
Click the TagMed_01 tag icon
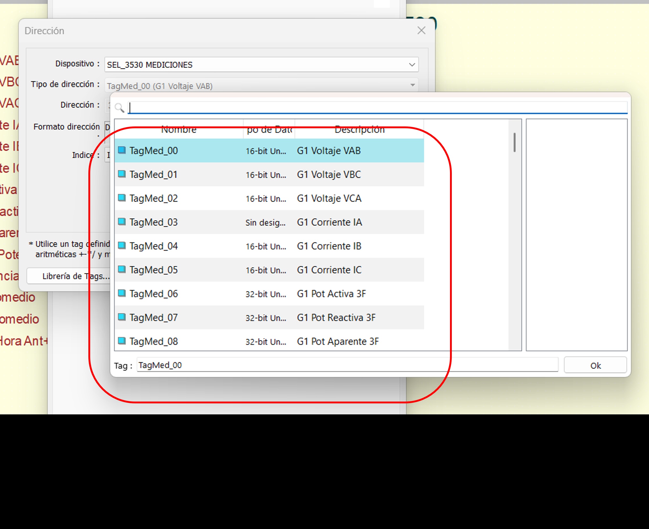[122, 174]
